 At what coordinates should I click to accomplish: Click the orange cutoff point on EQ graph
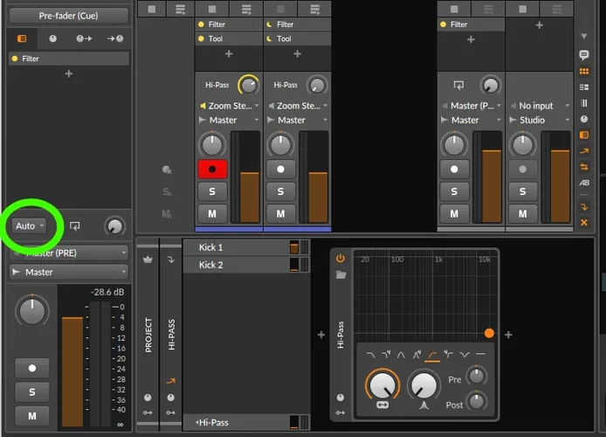pyautogui.click(x=489, y=333)
